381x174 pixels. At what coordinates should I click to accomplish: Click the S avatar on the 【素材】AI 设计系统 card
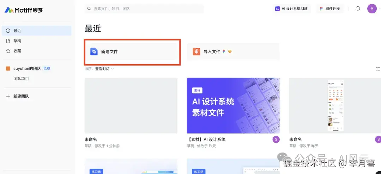(276, 139)
